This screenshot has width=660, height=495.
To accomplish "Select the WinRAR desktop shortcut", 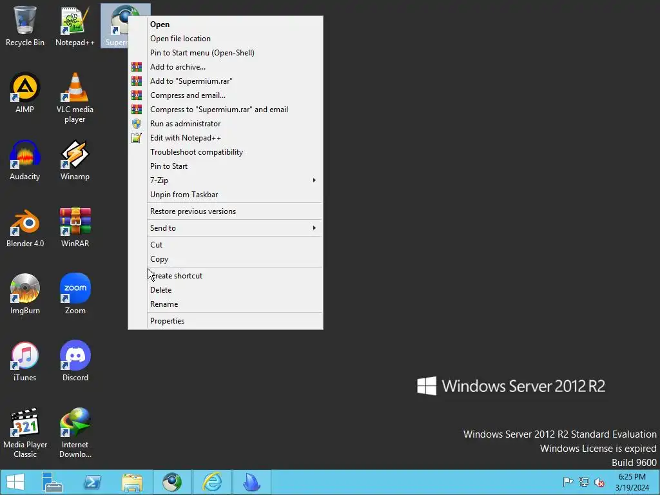I will (x=75, y=228).
